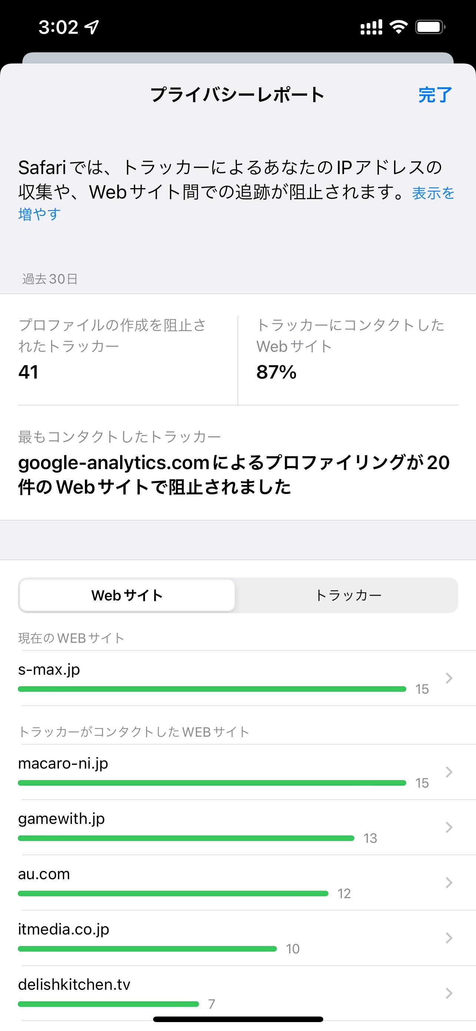Tap the Wi-Fi status icon

(398, 27)
